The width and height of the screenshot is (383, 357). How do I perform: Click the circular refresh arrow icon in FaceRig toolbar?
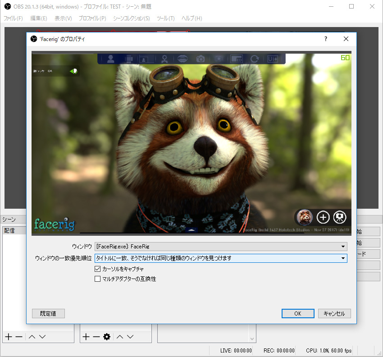point(255,59)
